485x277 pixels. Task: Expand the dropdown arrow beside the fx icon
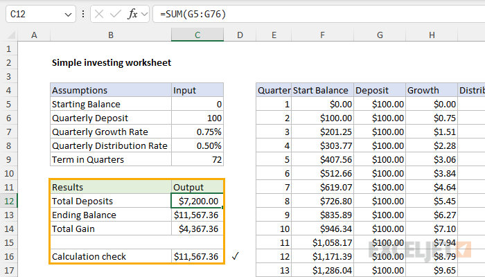pyautogui.click(x=144, y=14)
